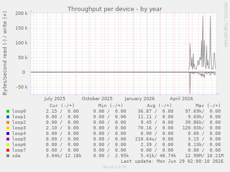Click the '200 k' y-axis label
This screenshot has width=230, height=172.
[21, 13]
